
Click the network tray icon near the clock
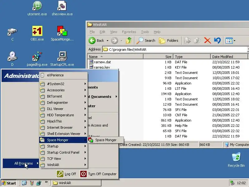[232, 183]
